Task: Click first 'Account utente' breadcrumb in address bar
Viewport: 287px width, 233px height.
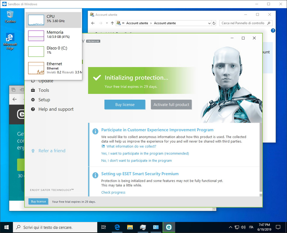Action: click(x=137, y=23)
